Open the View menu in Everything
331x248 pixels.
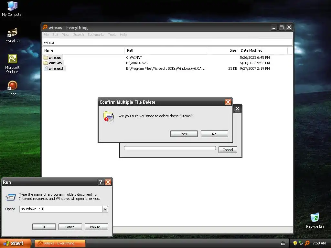coord(66,35)
